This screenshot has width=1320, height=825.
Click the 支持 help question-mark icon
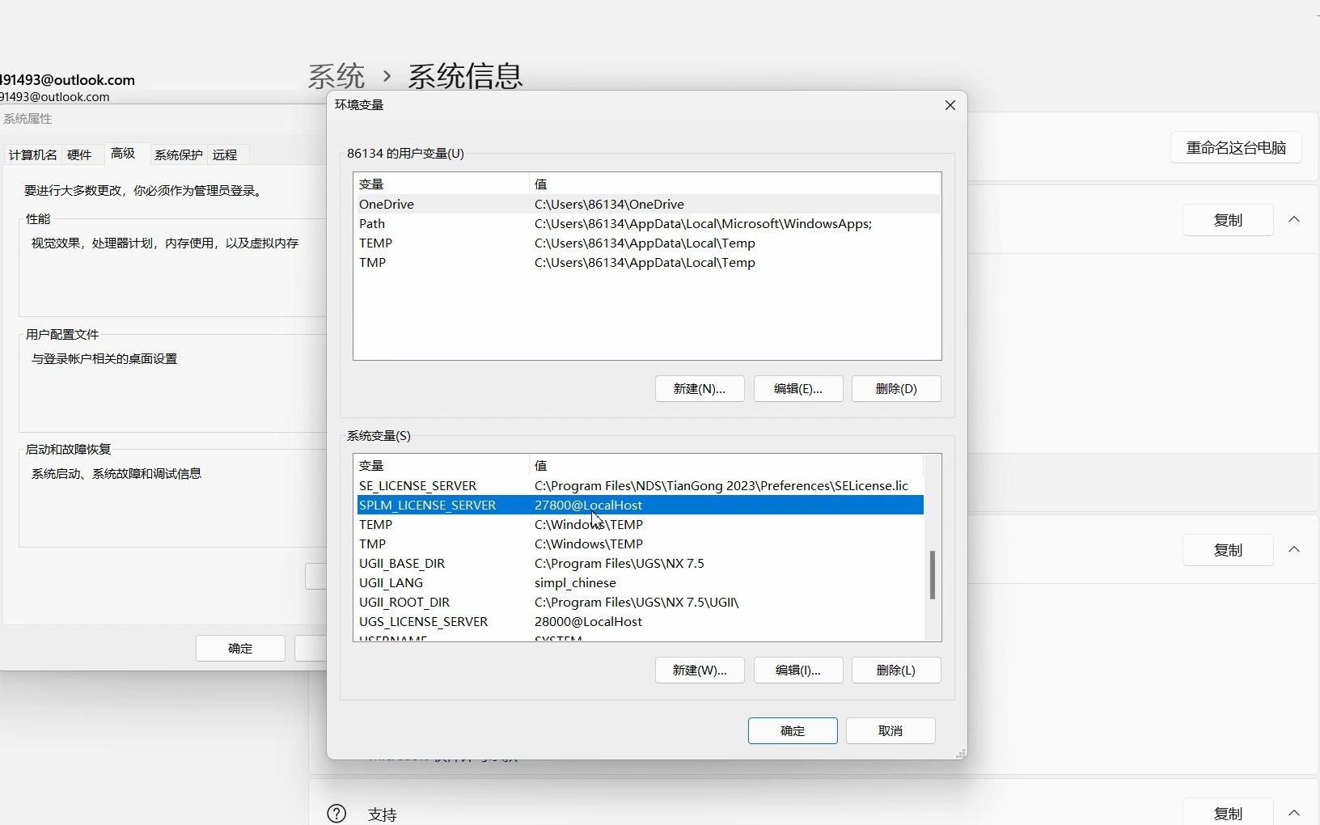pos(336,813)
